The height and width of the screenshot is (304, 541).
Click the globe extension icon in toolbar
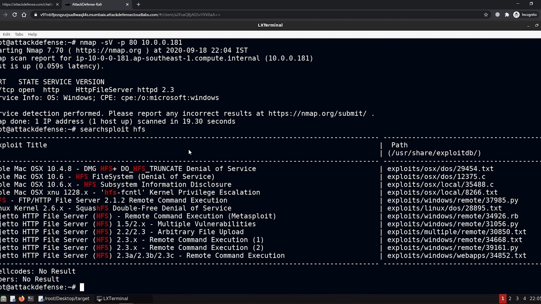pyautogui.click(x=497, y=15)
